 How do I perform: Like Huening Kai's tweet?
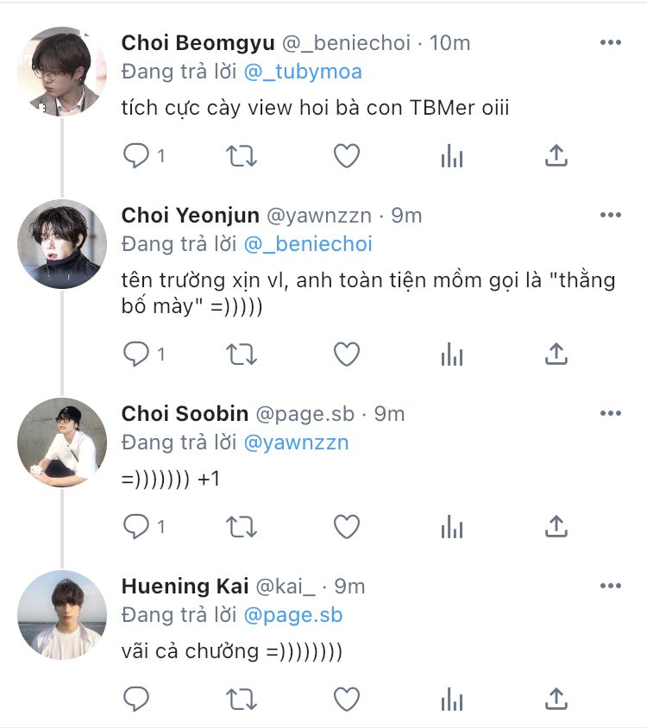pos(346,697)
